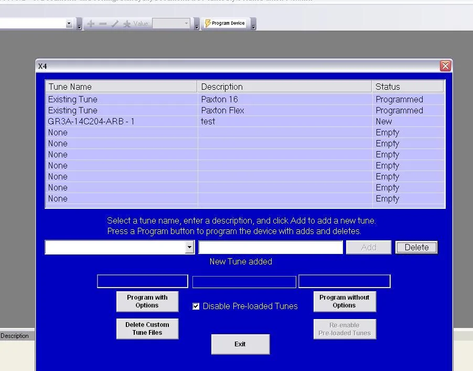Click the Program Device toolbar button
Viewport: 473px width, 371px height.
point(225,23)
